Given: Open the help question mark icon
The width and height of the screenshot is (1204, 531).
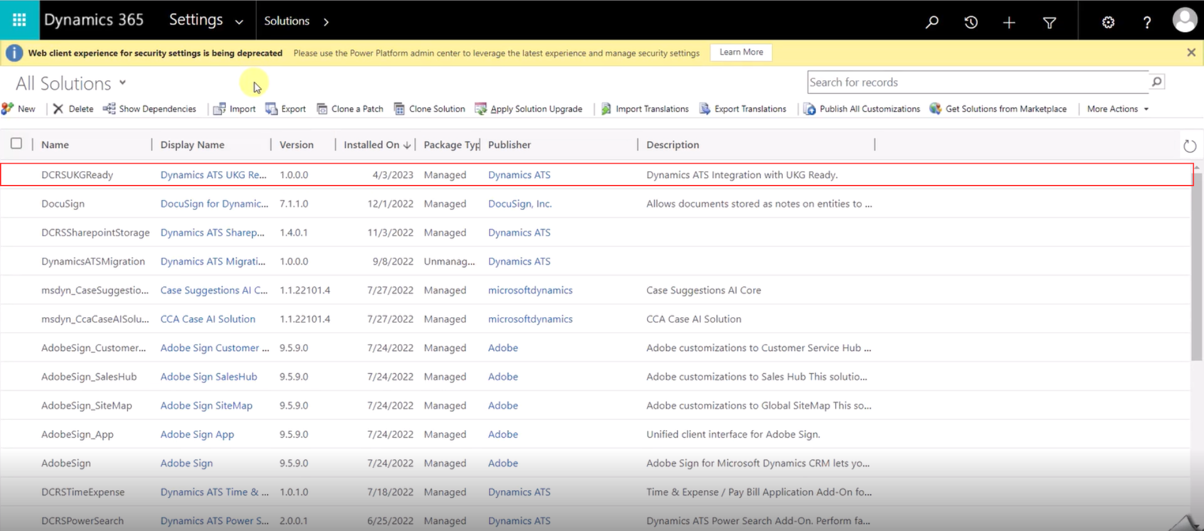Looking at the screenshot, I should [x=1147, y=23].
